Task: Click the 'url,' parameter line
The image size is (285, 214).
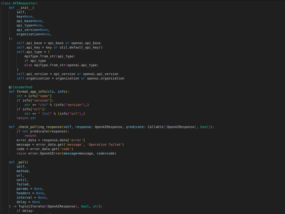Action: (x=20, y=175)
